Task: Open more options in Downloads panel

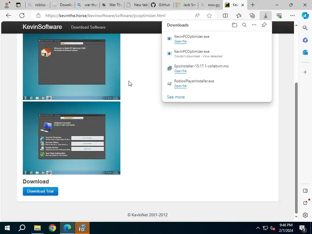Action: coord(254,25)
